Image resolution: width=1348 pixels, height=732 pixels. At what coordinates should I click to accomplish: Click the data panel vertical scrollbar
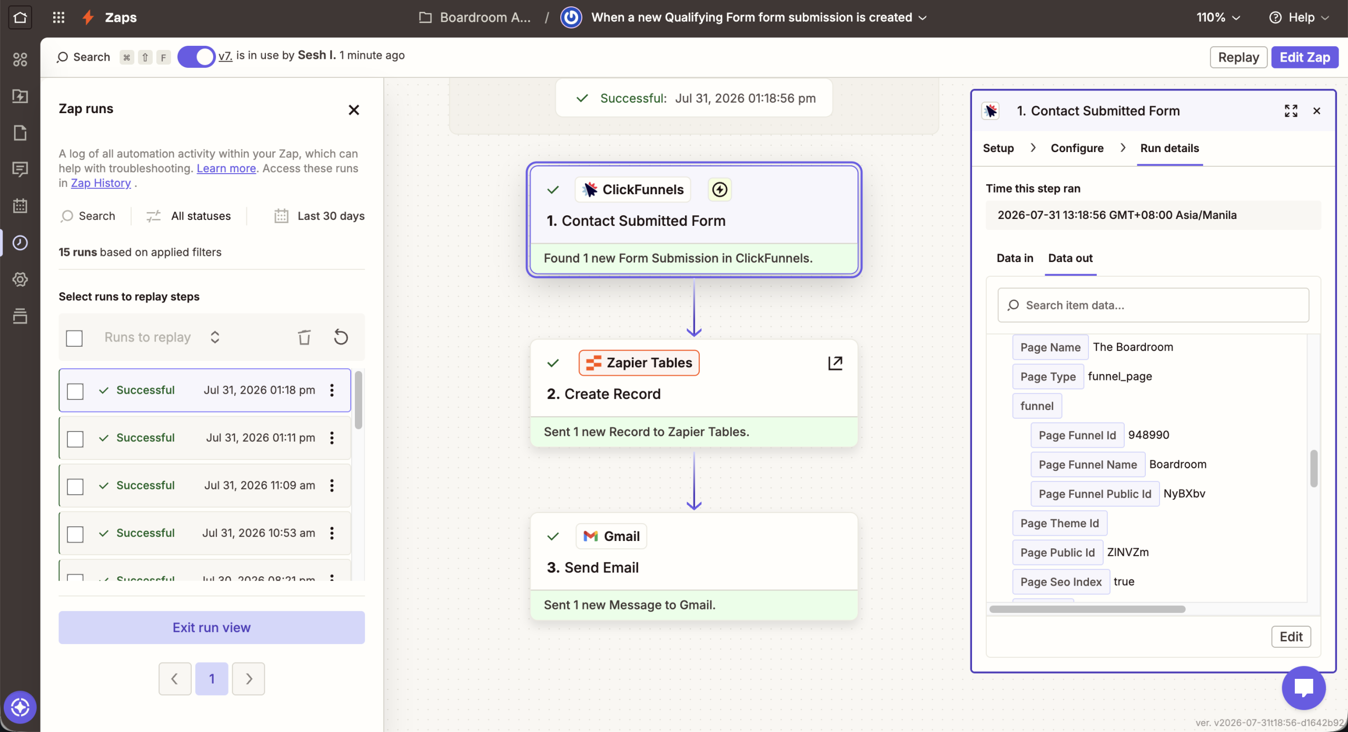pos(1314,468)
